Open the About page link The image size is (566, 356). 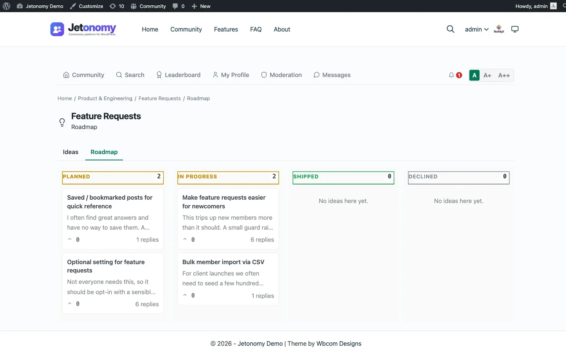(x=282, y=29)
